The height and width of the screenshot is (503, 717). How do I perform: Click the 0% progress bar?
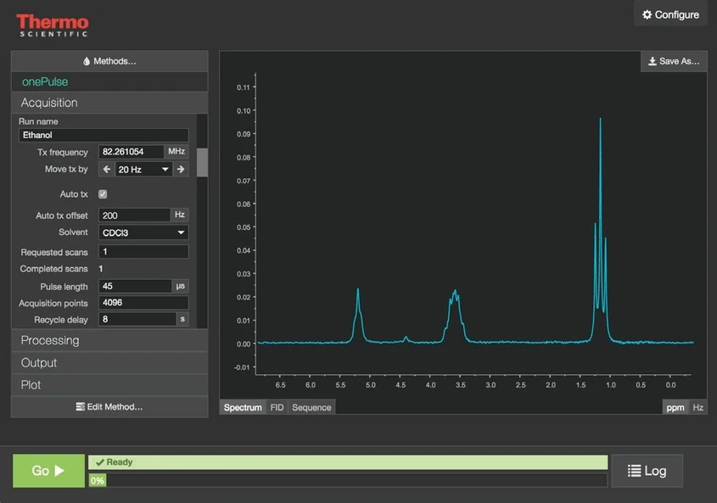pyautogui.click(x=348, y=480)
